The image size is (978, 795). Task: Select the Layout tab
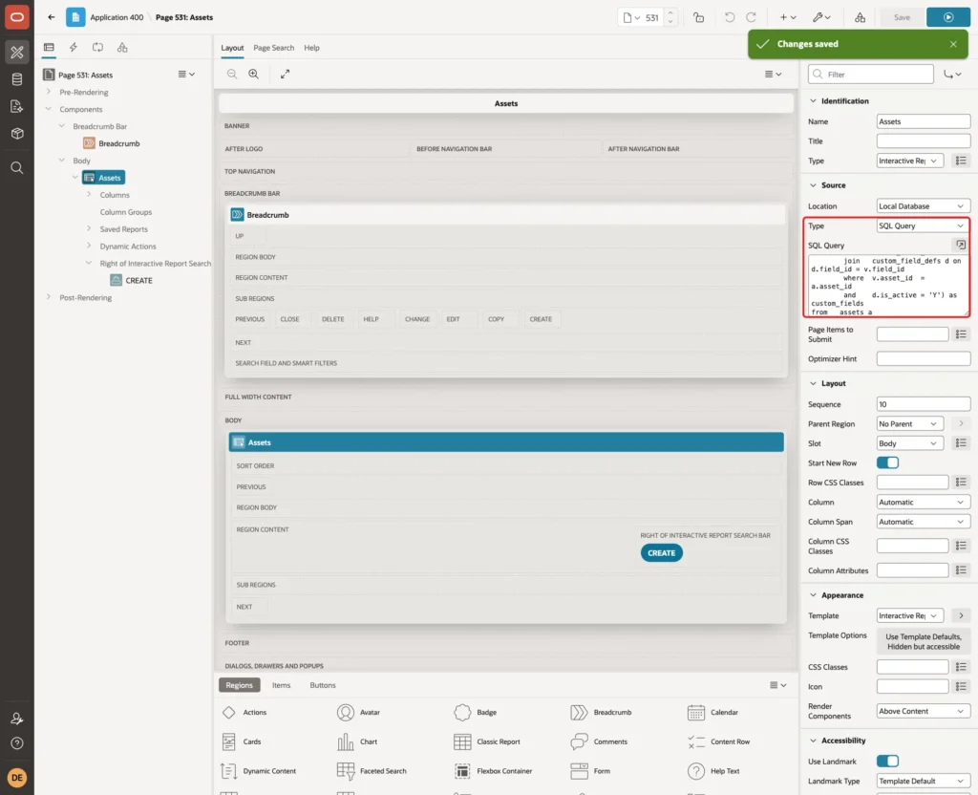232,48
